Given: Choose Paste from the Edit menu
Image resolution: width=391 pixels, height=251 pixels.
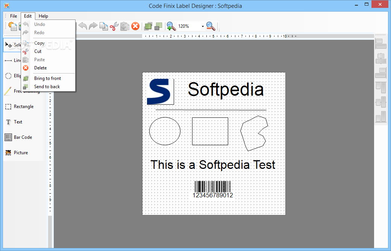Looking at the screenshot, I should coord(48,60).
